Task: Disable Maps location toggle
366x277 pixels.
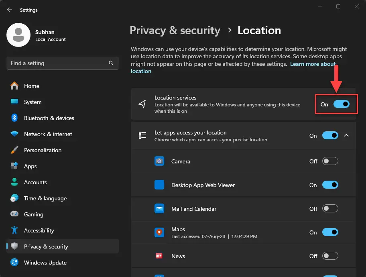Action: coord(330,232)
